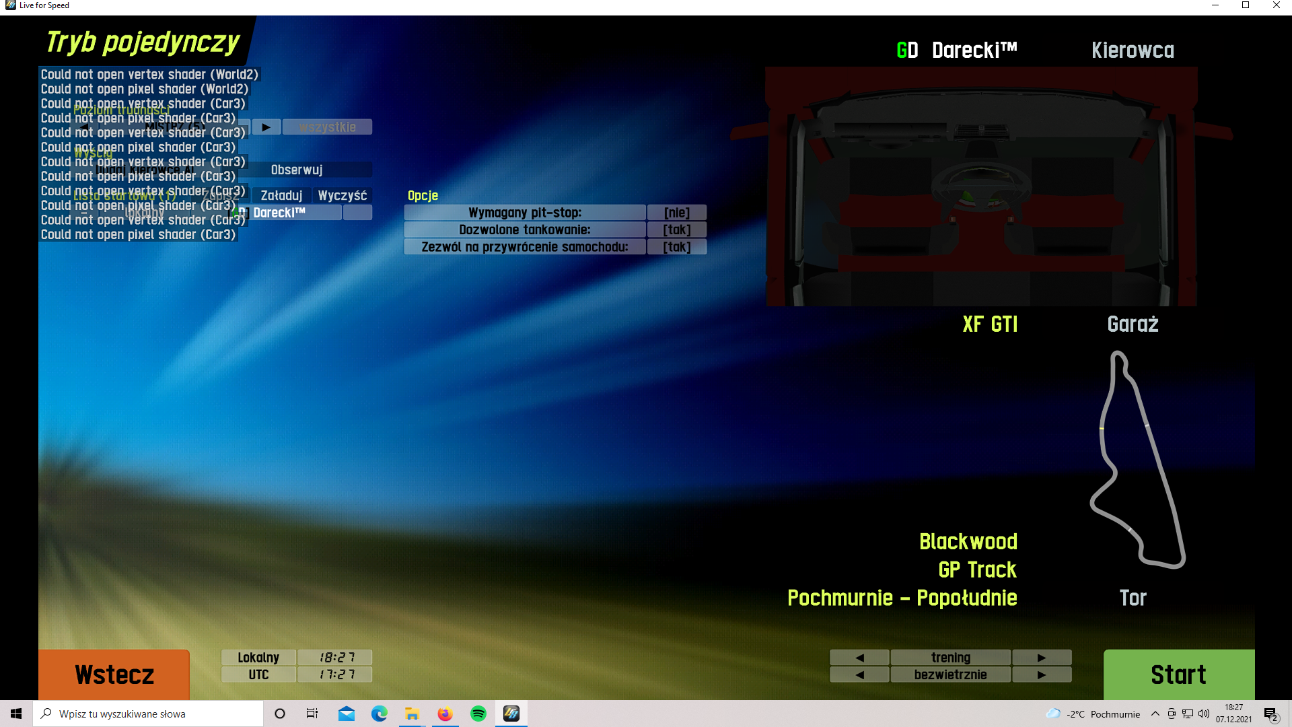This screenshot has height=727, width=1292.
Task: Click the XF GTI car preview
Action: coord(981,186)
